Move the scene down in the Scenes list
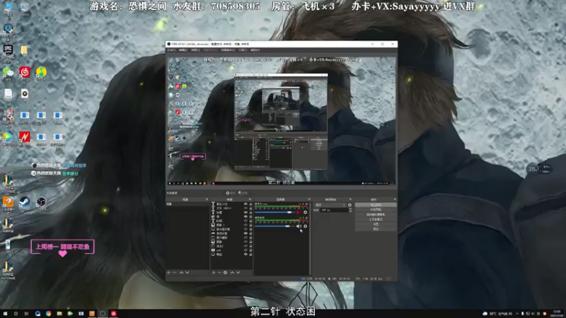 [187, 273]
